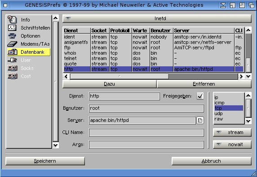The image size is (257, 177).
Task: Click service table scroll up arrow
Action: click(x=248, y=30)
